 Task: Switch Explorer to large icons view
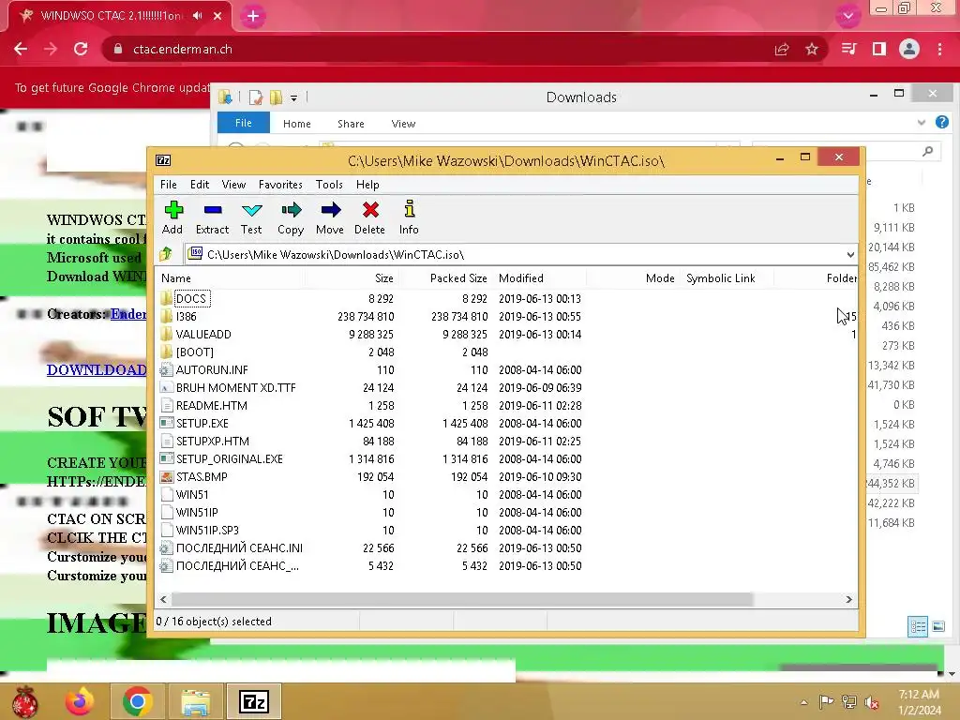click(938, 626)
